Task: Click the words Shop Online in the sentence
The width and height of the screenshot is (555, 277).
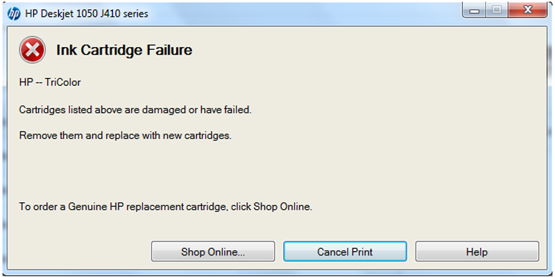Action: click(x=283, y=207)
